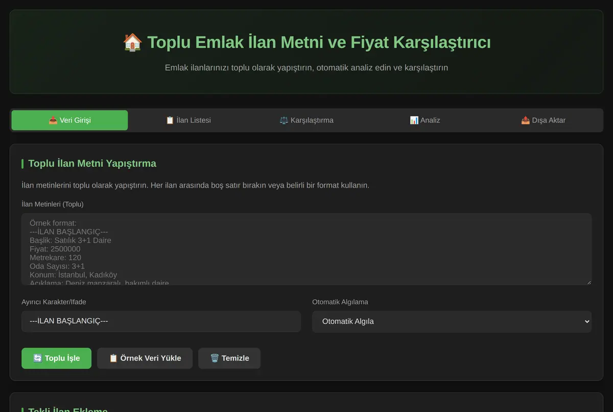Image resolution: width=613 pixels, height=412 pixels.
Task: Click the Otomatik Algılama label
Action: tap(340, 302)
